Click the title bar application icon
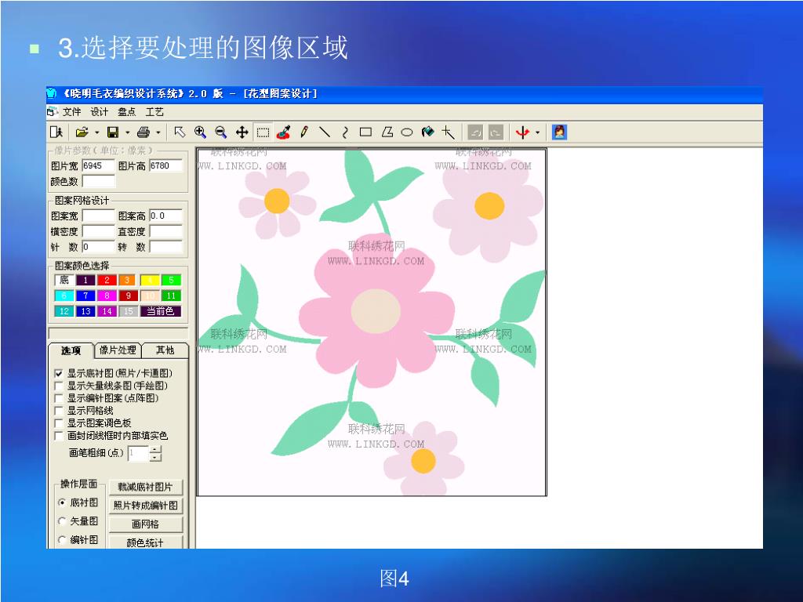The image size is (803, 602). coord(51,93)
